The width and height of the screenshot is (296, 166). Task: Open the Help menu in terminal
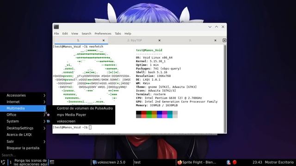point(128,34)
